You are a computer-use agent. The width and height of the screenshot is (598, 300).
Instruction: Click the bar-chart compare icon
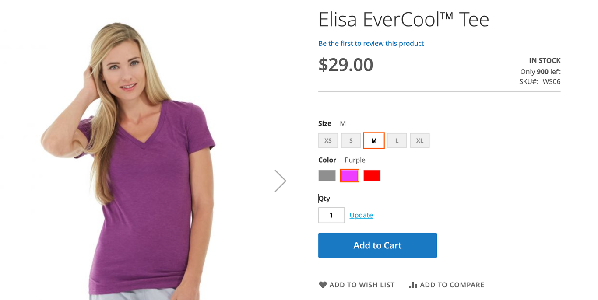point(413,285)
